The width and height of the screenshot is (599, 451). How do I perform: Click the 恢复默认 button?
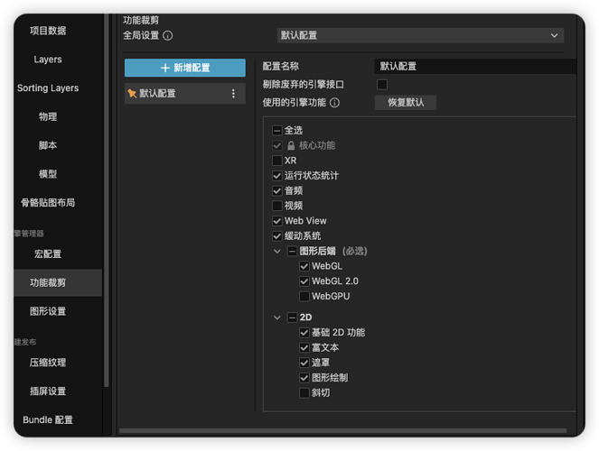point(406,103)
